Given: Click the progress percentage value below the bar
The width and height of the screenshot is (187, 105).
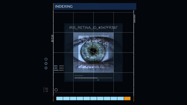Looking at the screenshot, I should point(98,80).
